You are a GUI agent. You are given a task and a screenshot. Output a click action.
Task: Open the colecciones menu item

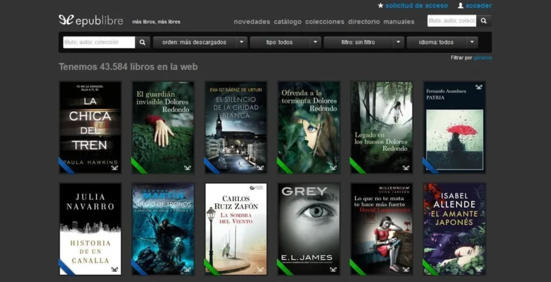click(325, 22)
